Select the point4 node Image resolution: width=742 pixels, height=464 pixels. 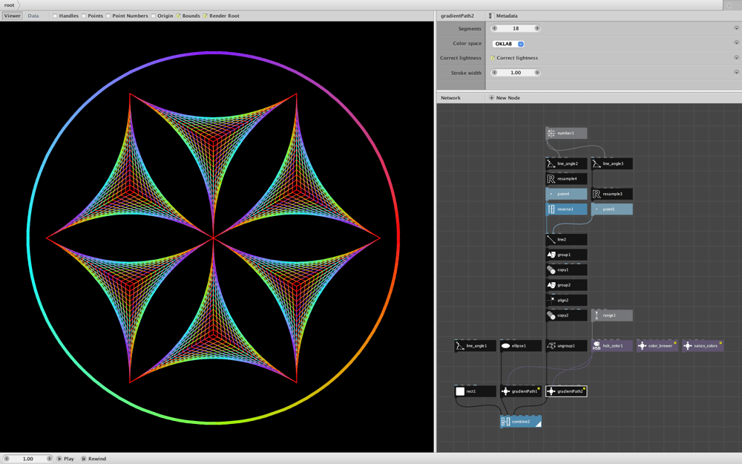566,194
